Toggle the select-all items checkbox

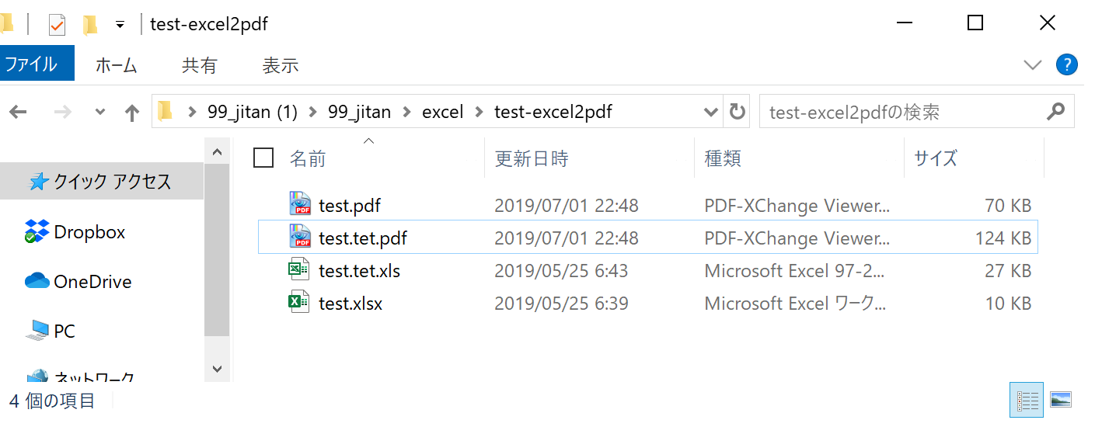264,158
